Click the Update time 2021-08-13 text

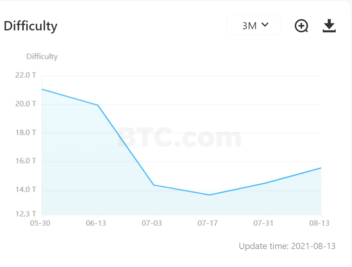(x=287, y=246)
